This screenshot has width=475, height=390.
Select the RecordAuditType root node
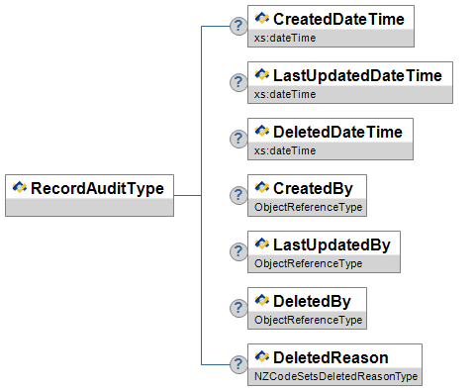tap(89, 195)
